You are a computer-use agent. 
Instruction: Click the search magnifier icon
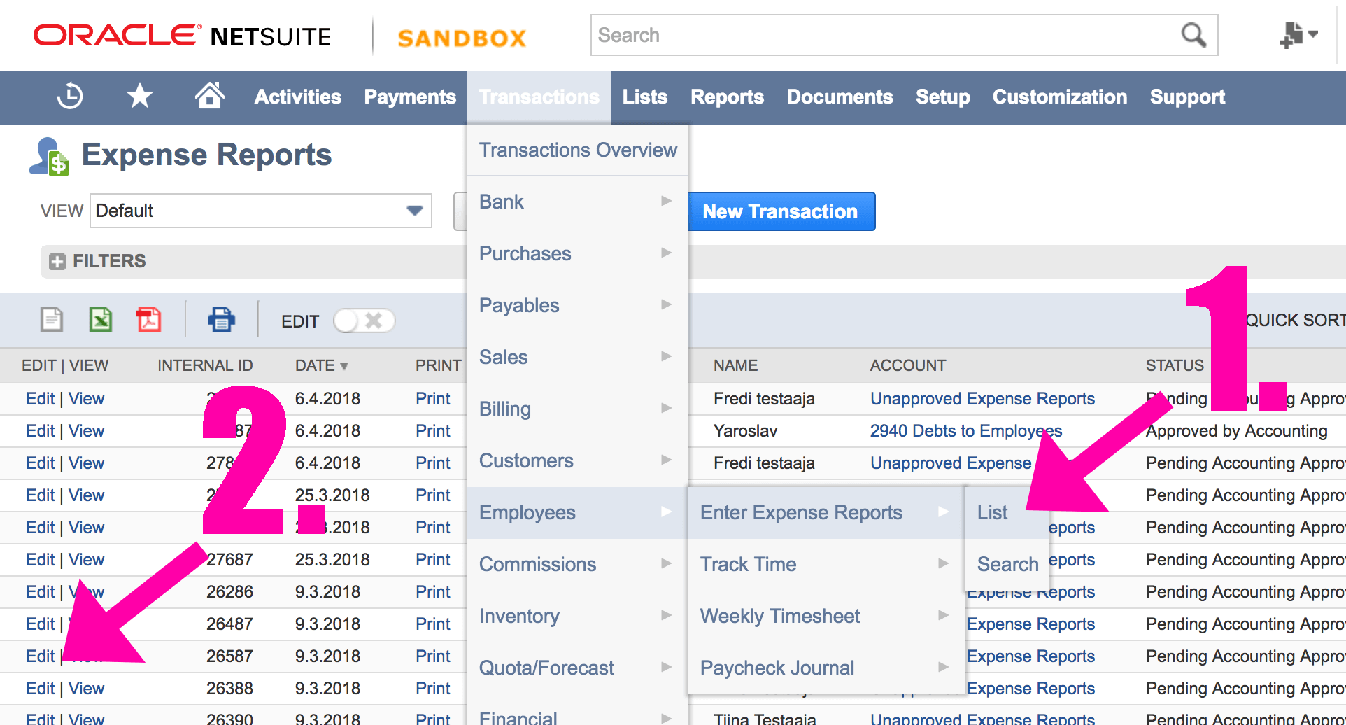[x=1193, y=35]
